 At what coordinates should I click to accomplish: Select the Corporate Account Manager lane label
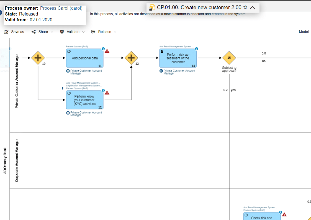tap(17, 161)
